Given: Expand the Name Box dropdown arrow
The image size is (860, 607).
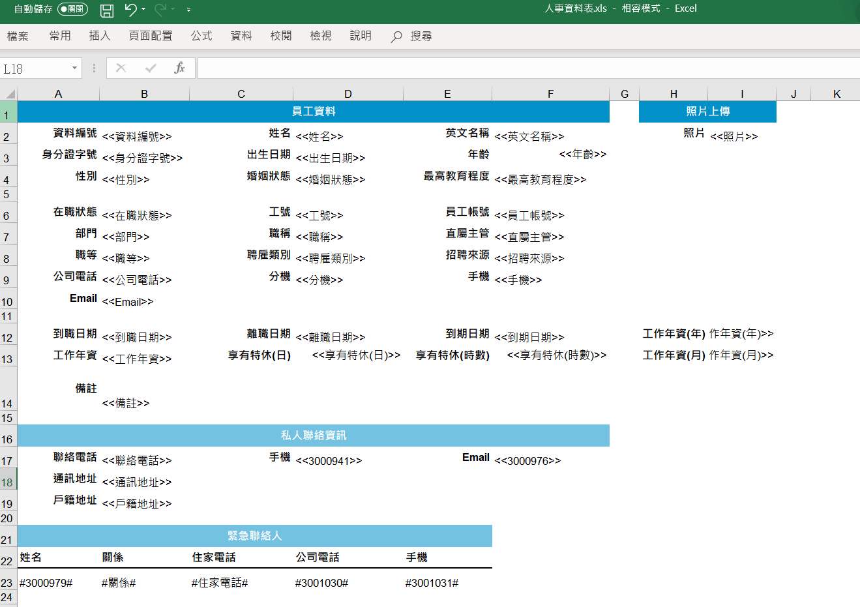Looking at the screenshot, I should [x=74, y=68].
